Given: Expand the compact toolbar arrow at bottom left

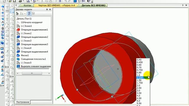Looking at the screenshot, I should [3, 86].
